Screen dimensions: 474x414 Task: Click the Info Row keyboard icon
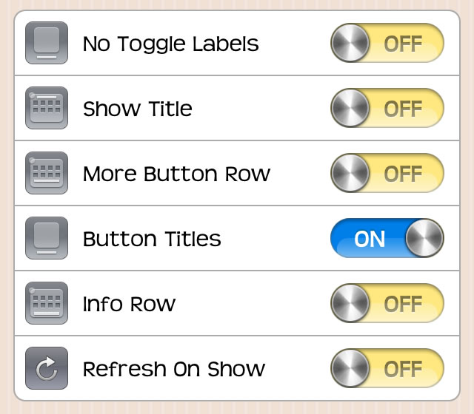point(47,303)
